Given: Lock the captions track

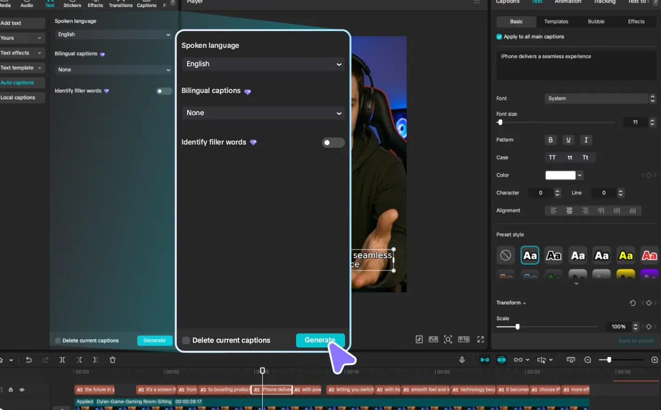Looking at the screenshot, I should (11, 389).
